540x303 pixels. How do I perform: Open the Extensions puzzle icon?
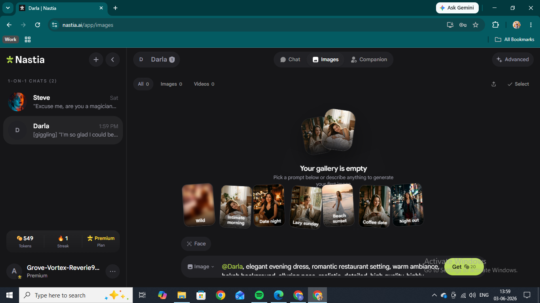495,25
